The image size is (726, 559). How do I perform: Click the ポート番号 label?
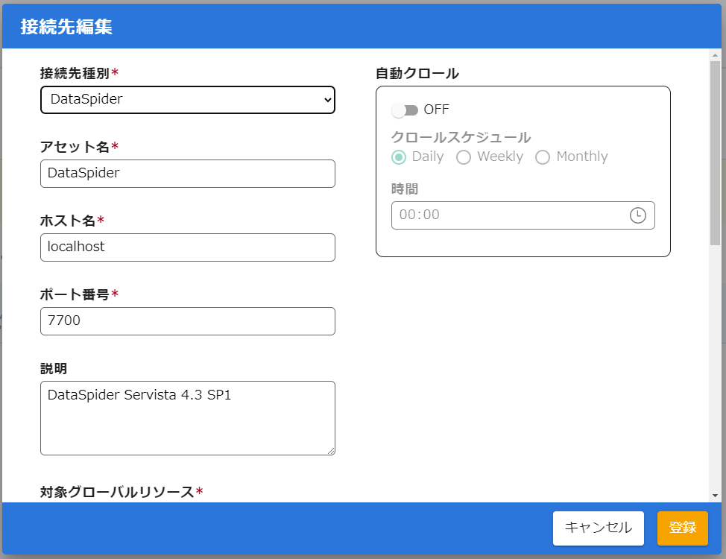(x=75, y=294)
